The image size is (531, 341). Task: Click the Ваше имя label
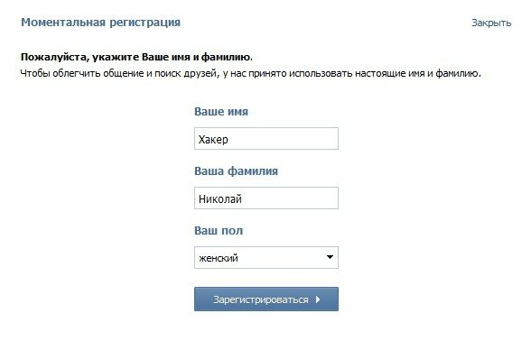(221, 112)
